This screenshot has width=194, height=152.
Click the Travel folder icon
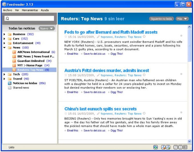[x=10, y=79]
